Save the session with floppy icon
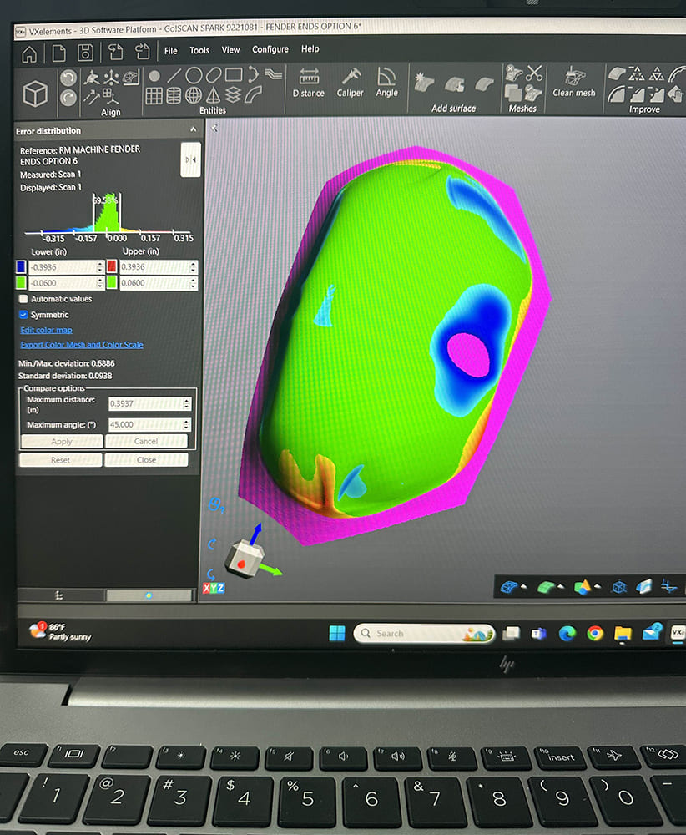Viewport: 686px width, 835px height. tap(85, 53)
